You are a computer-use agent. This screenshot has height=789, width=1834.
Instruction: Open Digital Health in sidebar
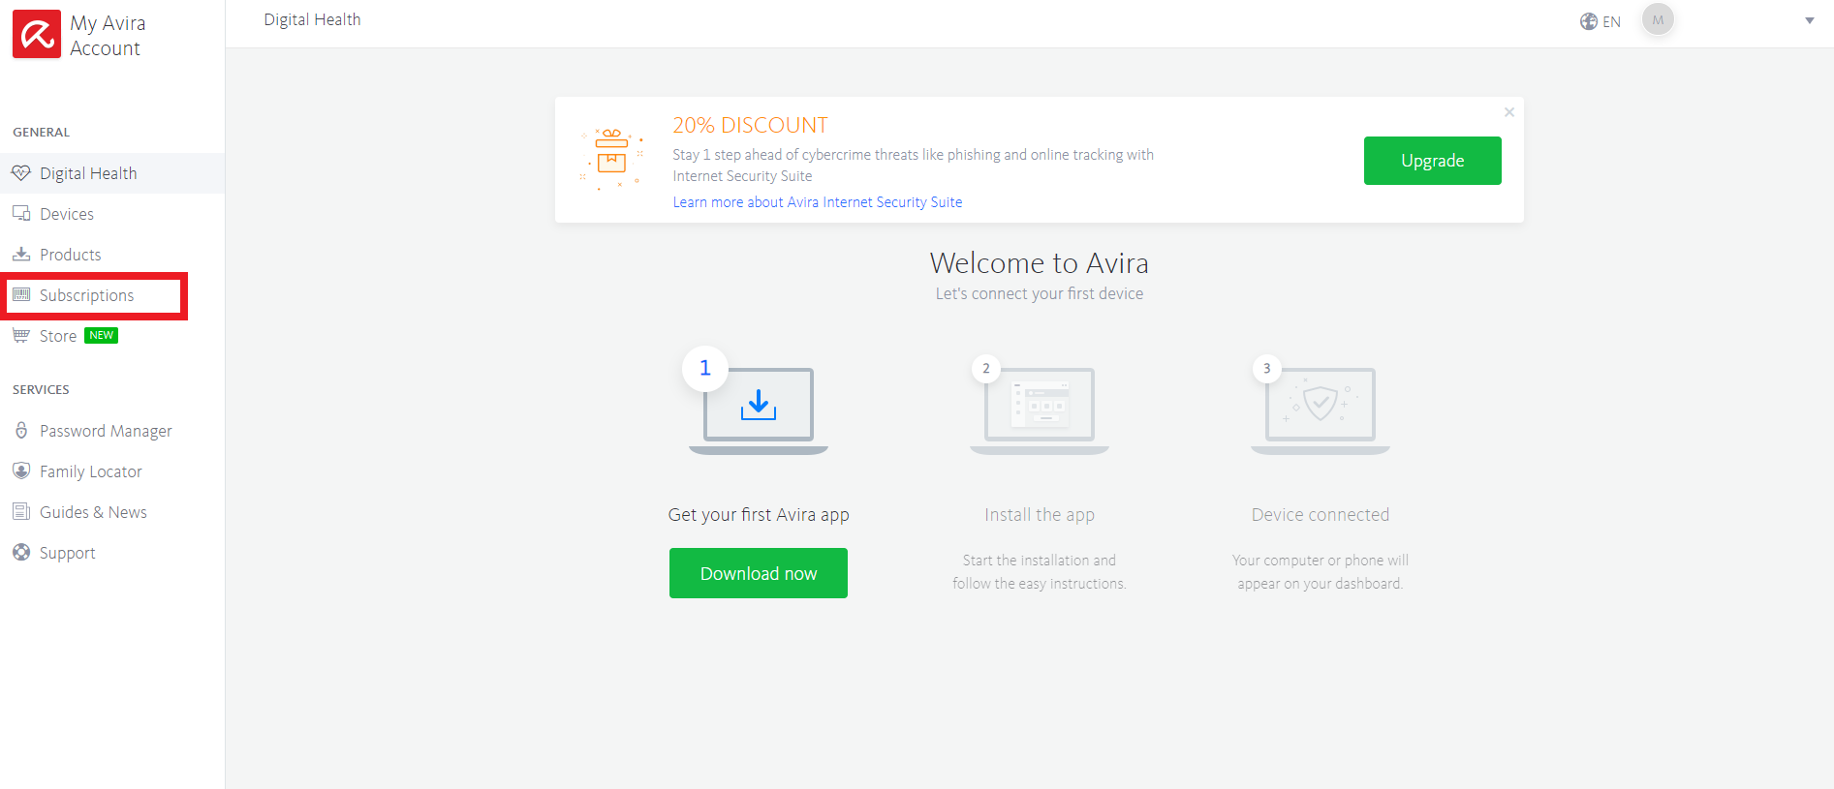(112, 173)
